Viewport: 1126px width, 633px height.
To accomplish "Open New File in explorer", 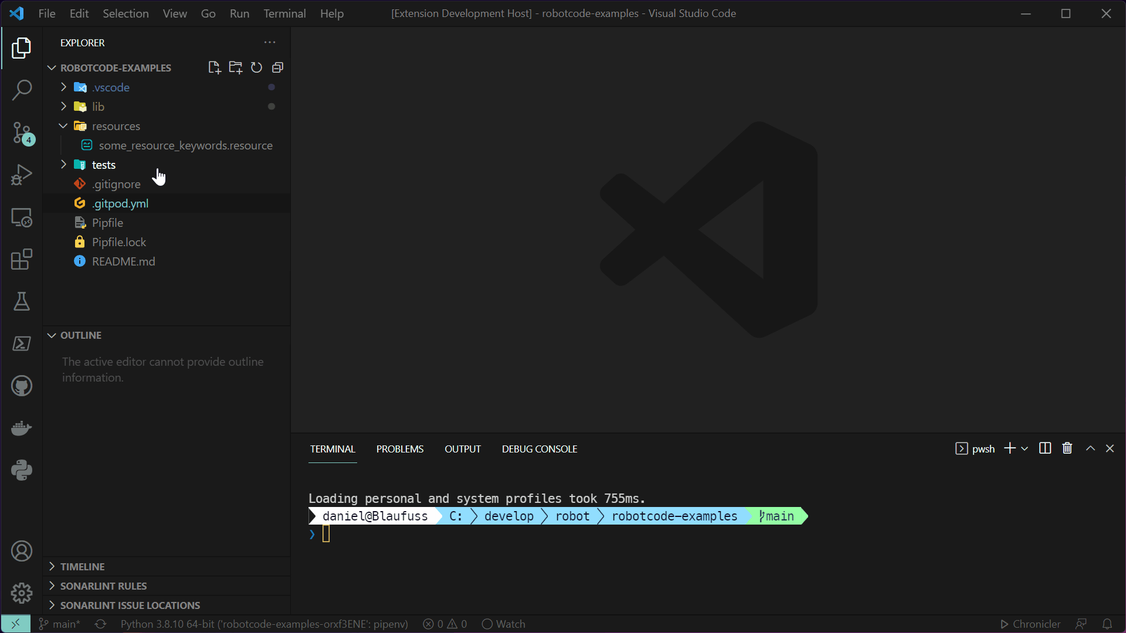I will pos(215,67).
